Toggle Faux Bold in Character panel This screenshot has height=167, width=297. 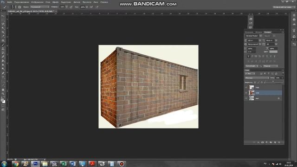point(249,56)
